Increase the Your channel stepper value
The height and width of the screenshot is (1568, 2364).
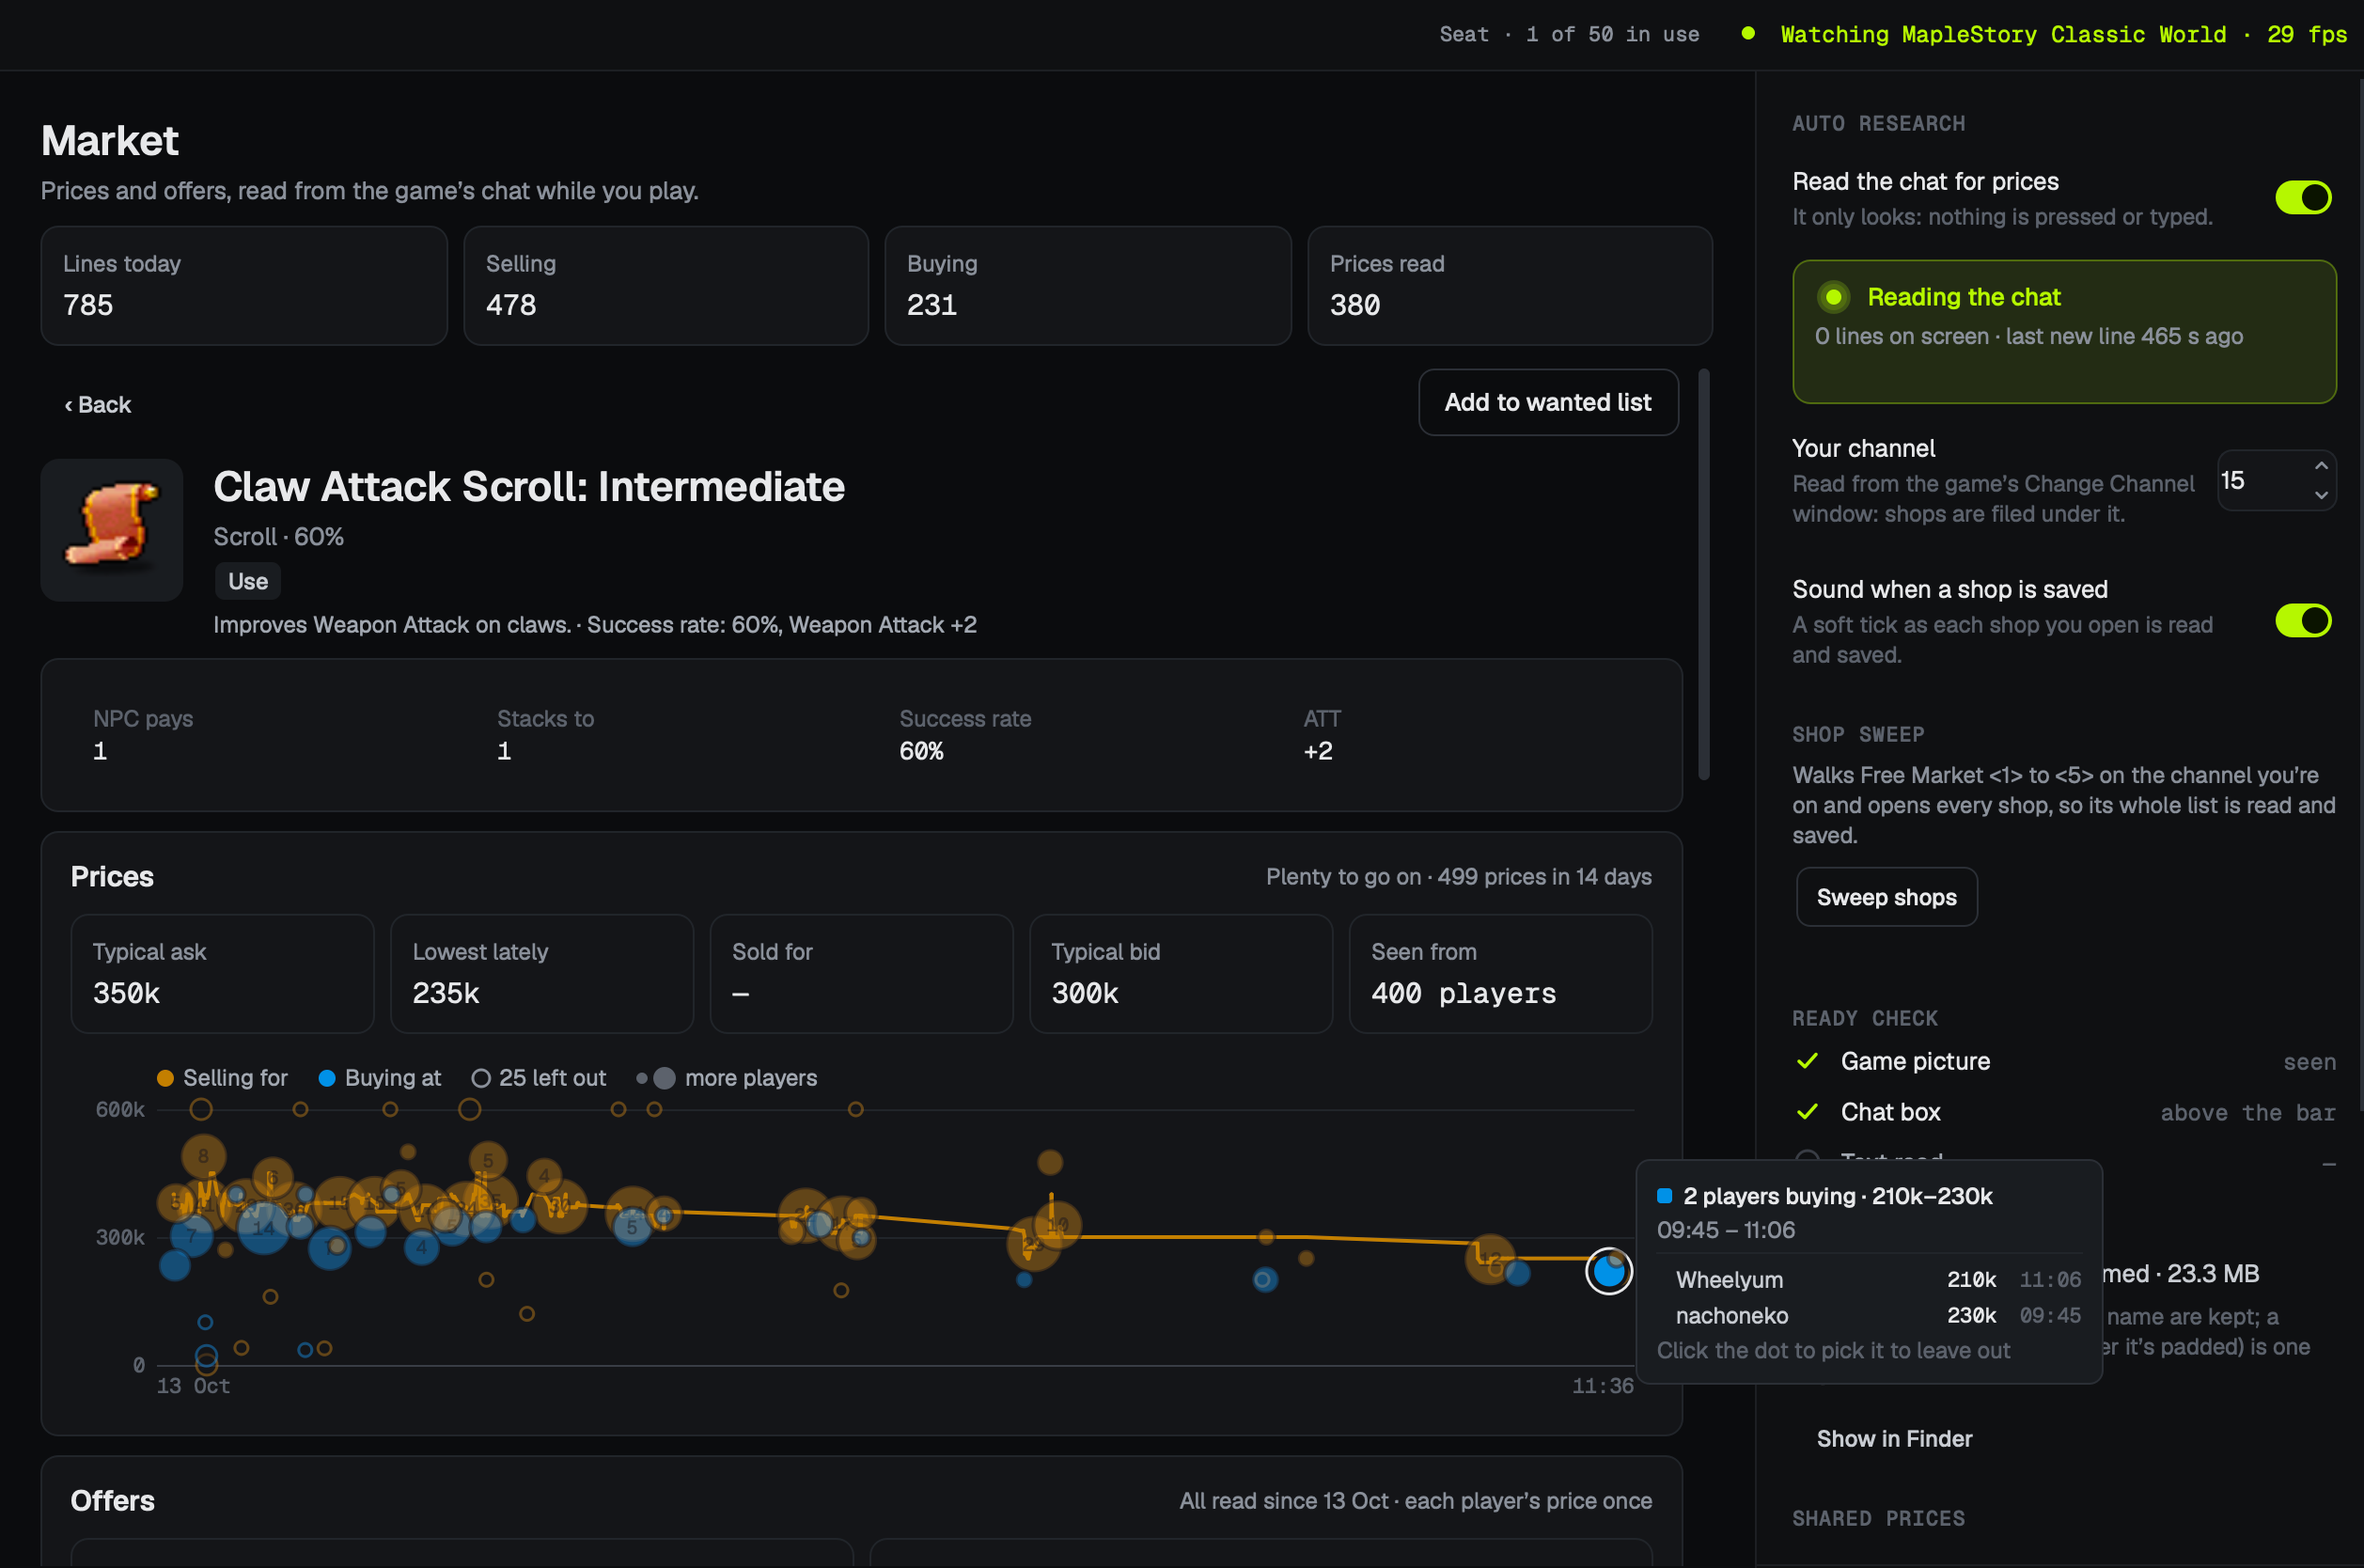2321,466
